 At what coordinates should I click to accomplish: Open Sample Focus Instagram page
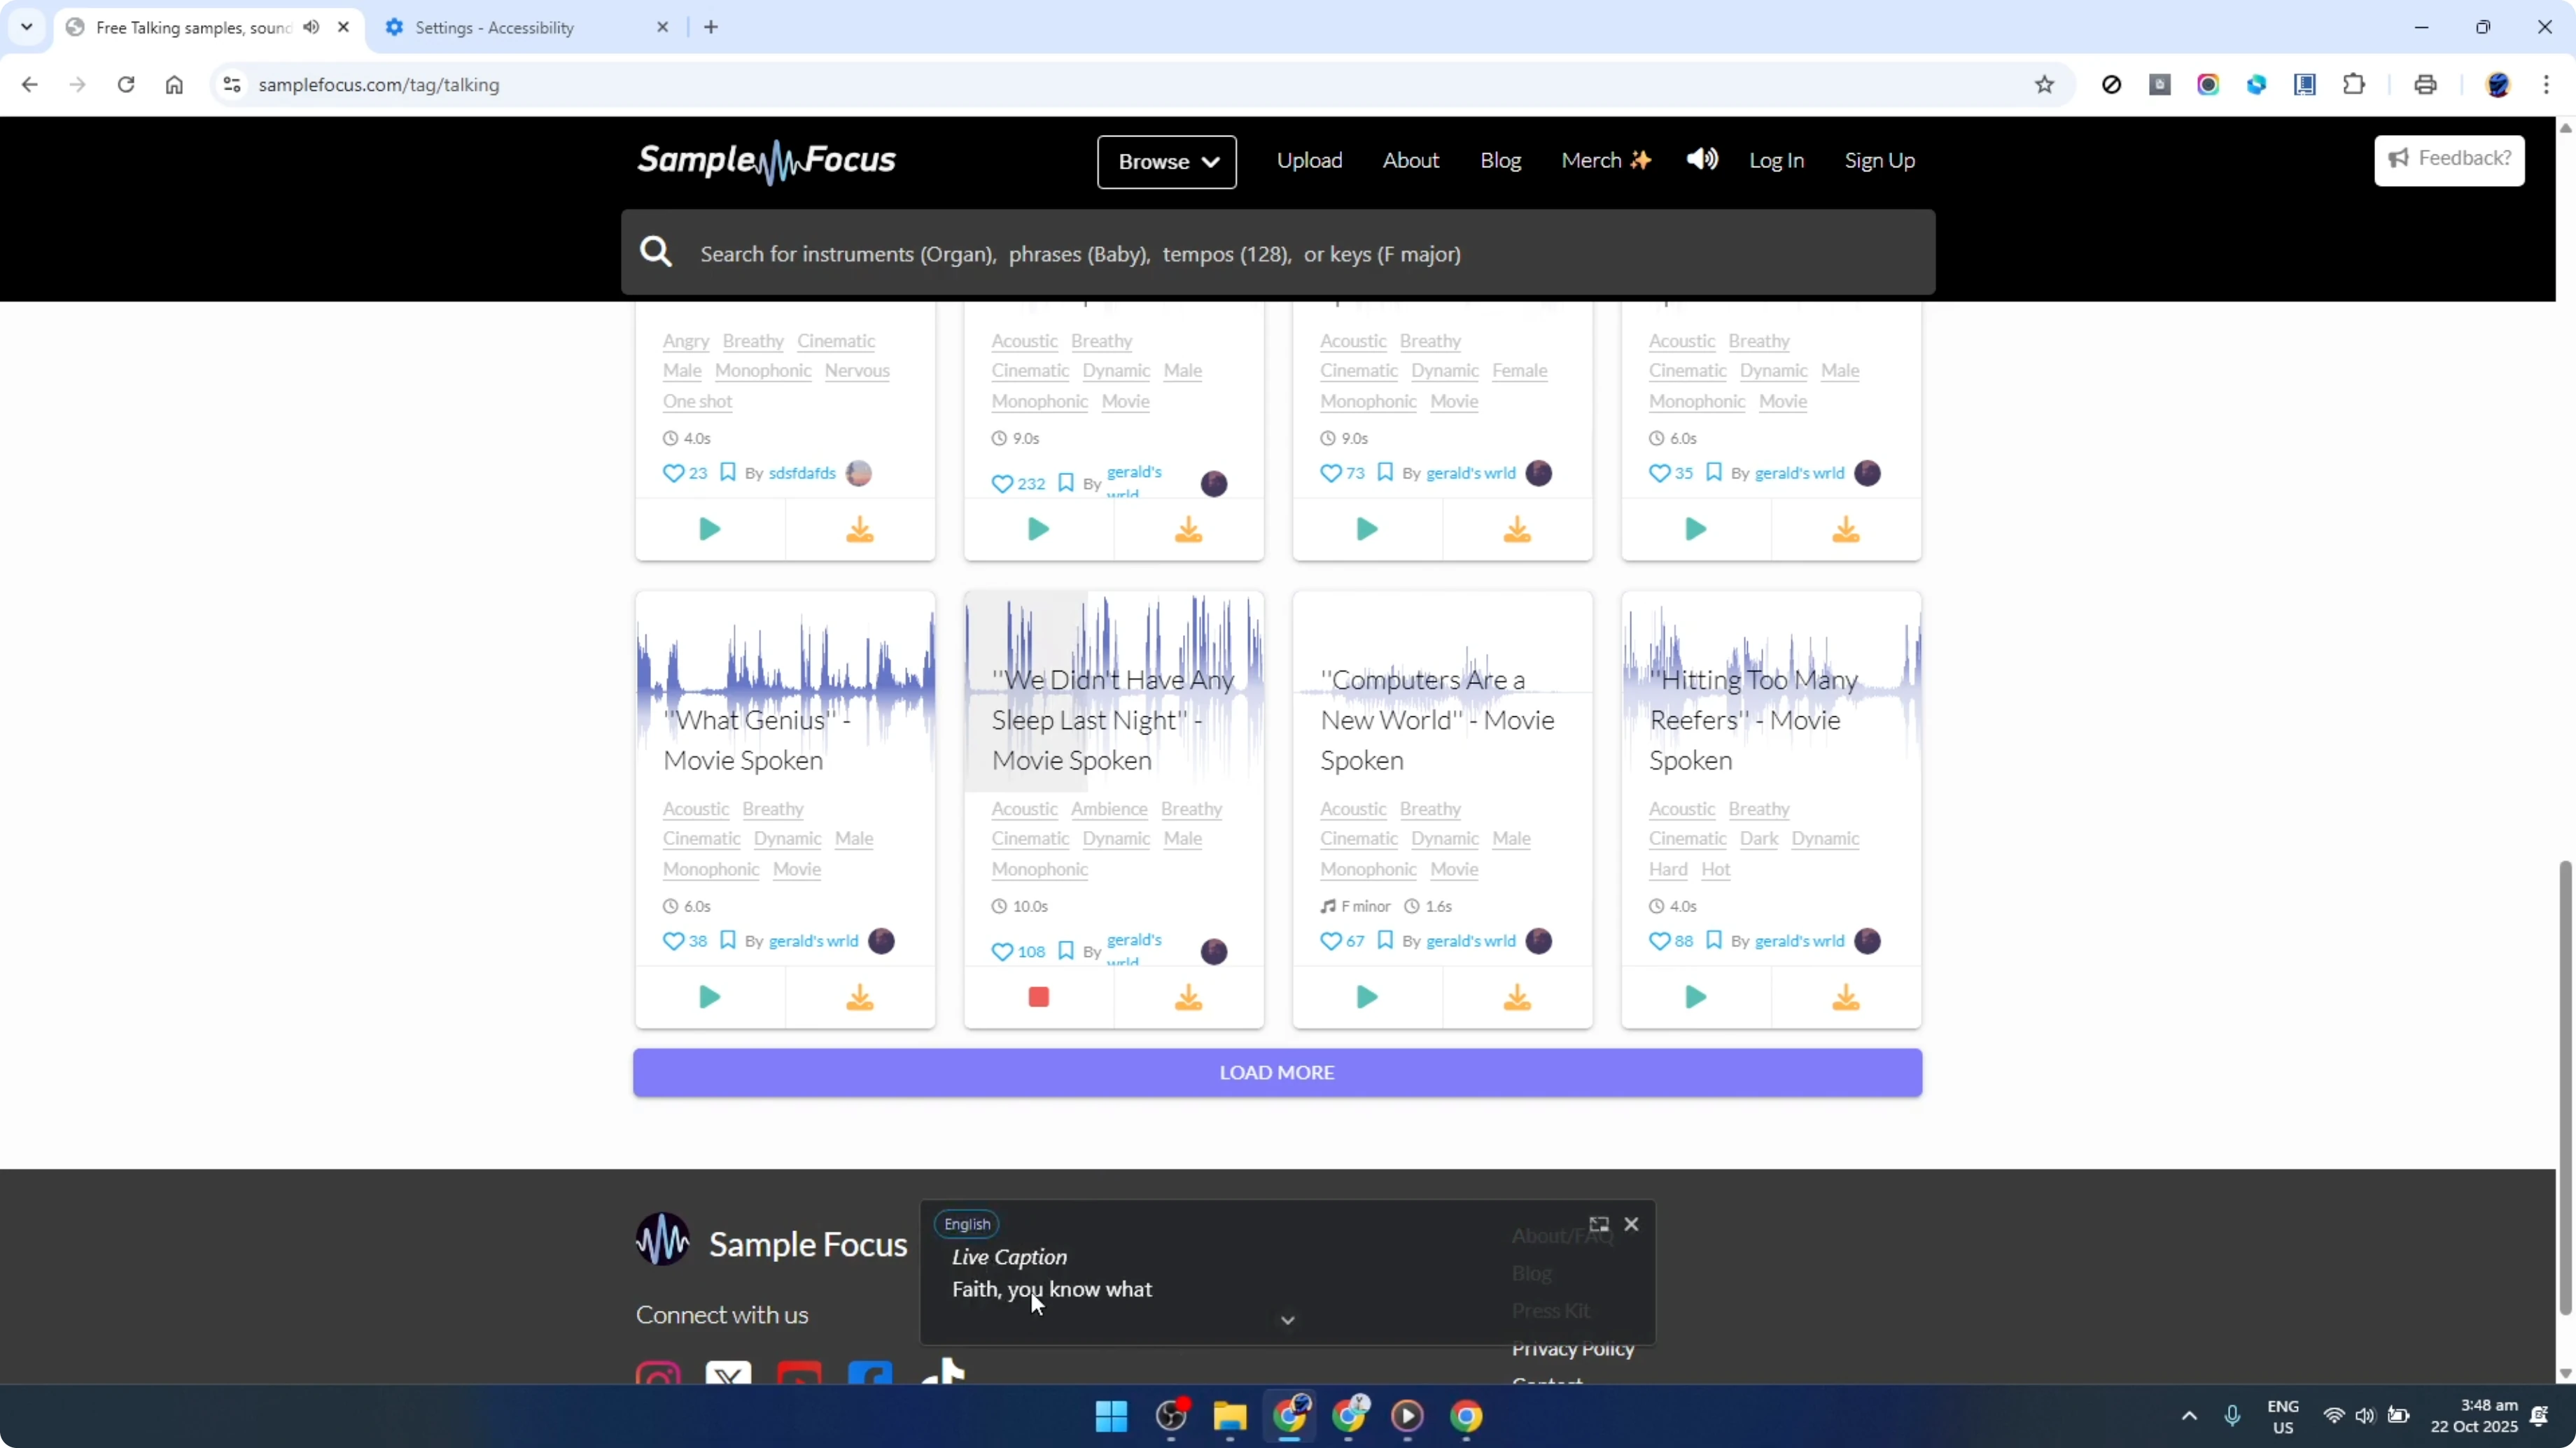pos(658,1374)
